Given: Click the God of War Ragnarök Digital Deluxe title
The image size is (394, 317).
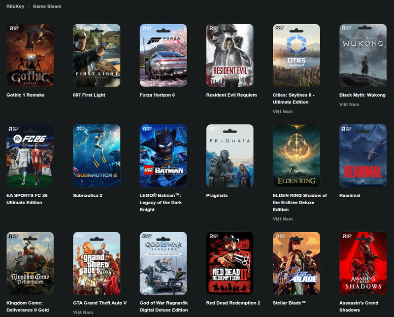Looking at the screenshot, I should (x=164, y=307).
